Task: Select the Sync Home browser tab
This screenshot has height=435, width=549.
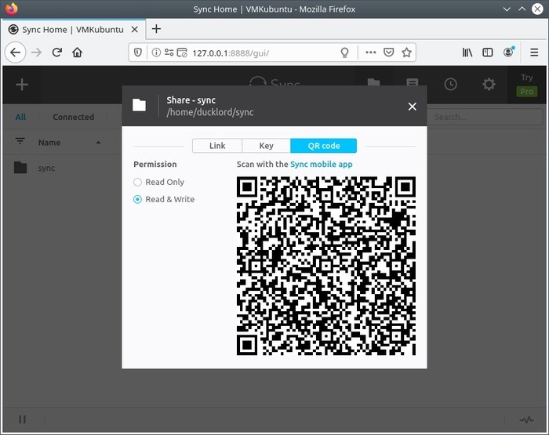Action: coord(72,30)
